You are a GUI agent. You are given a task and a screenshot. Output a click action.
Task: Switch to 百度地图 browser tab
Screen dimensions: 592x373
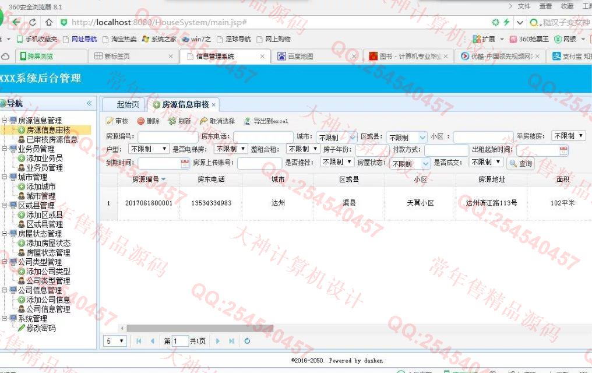(316, 57)
